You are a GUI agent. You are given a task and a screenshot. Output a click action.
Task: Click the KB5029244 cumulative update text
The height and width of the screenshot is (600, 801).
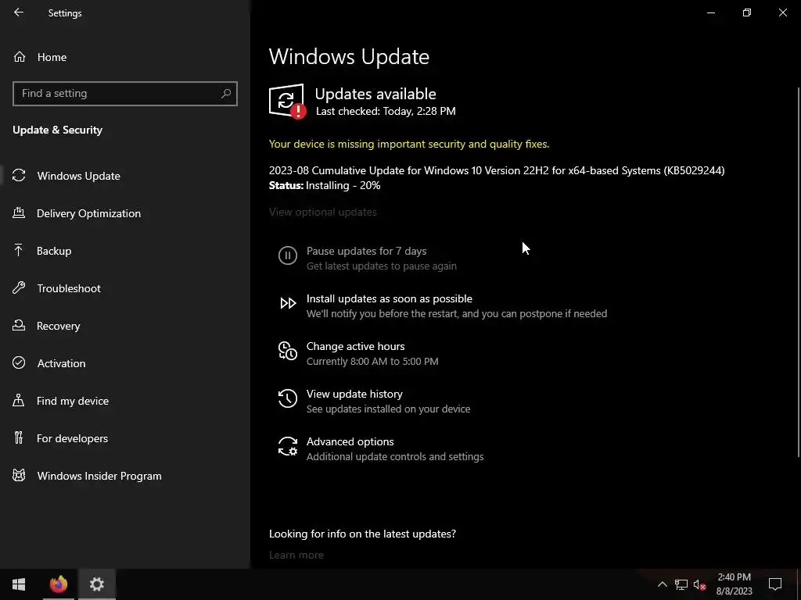click(x=497, y=170)
